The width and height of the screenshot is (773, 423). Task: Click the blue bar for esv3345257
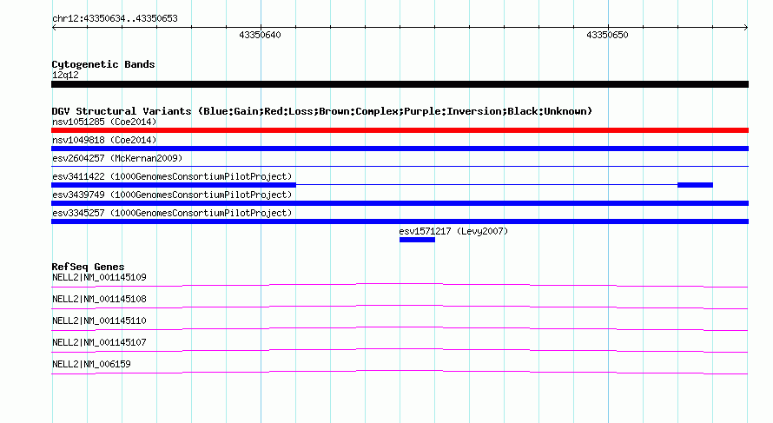pyautogui.click(x=400, y=221)
